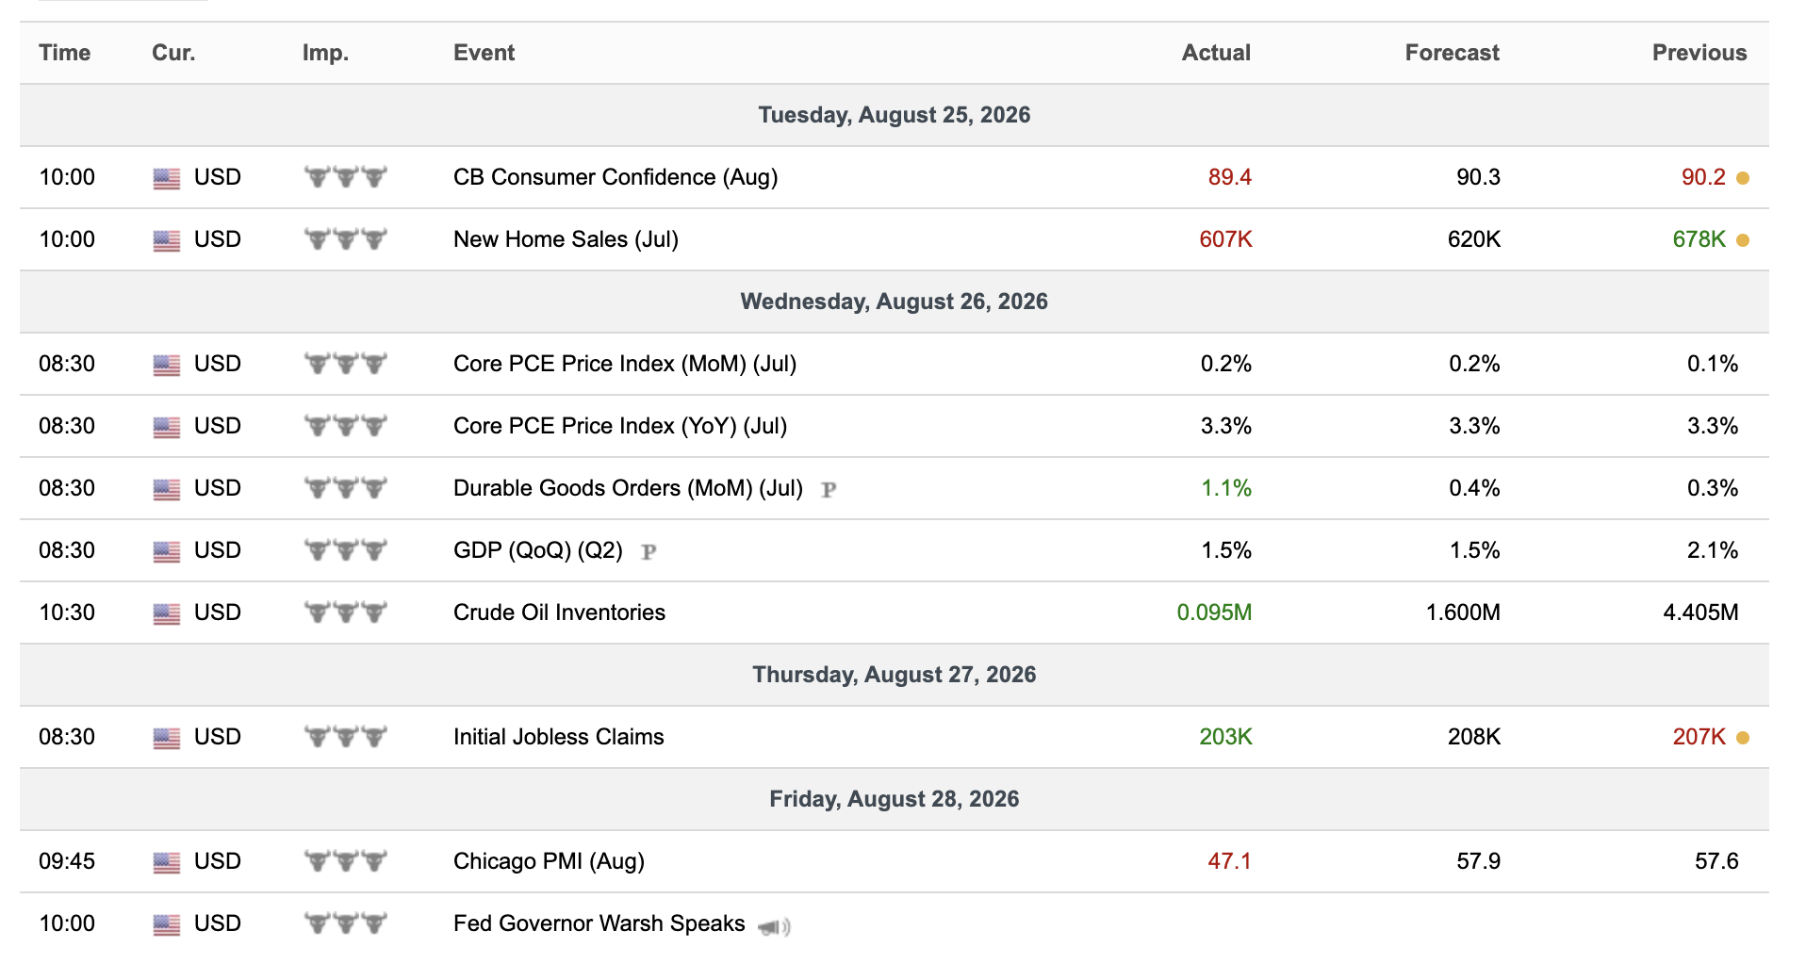Open the New Home Sales (Jul) event

566,239
